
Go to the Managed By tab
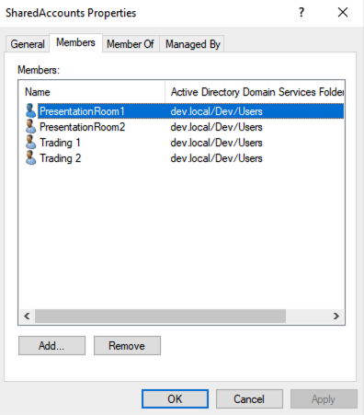(x=193, y=44)
